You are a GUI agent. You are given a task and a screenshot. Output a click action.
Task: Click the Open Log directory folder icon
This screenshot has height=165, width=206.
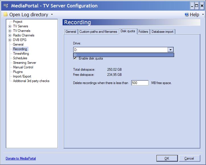5,15
